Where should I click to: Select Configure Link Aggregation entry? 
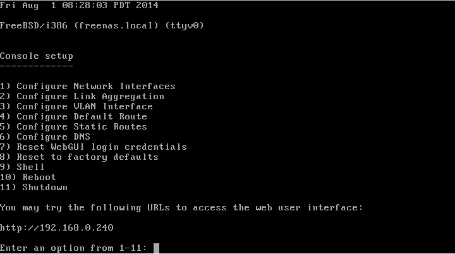(82, 97)
